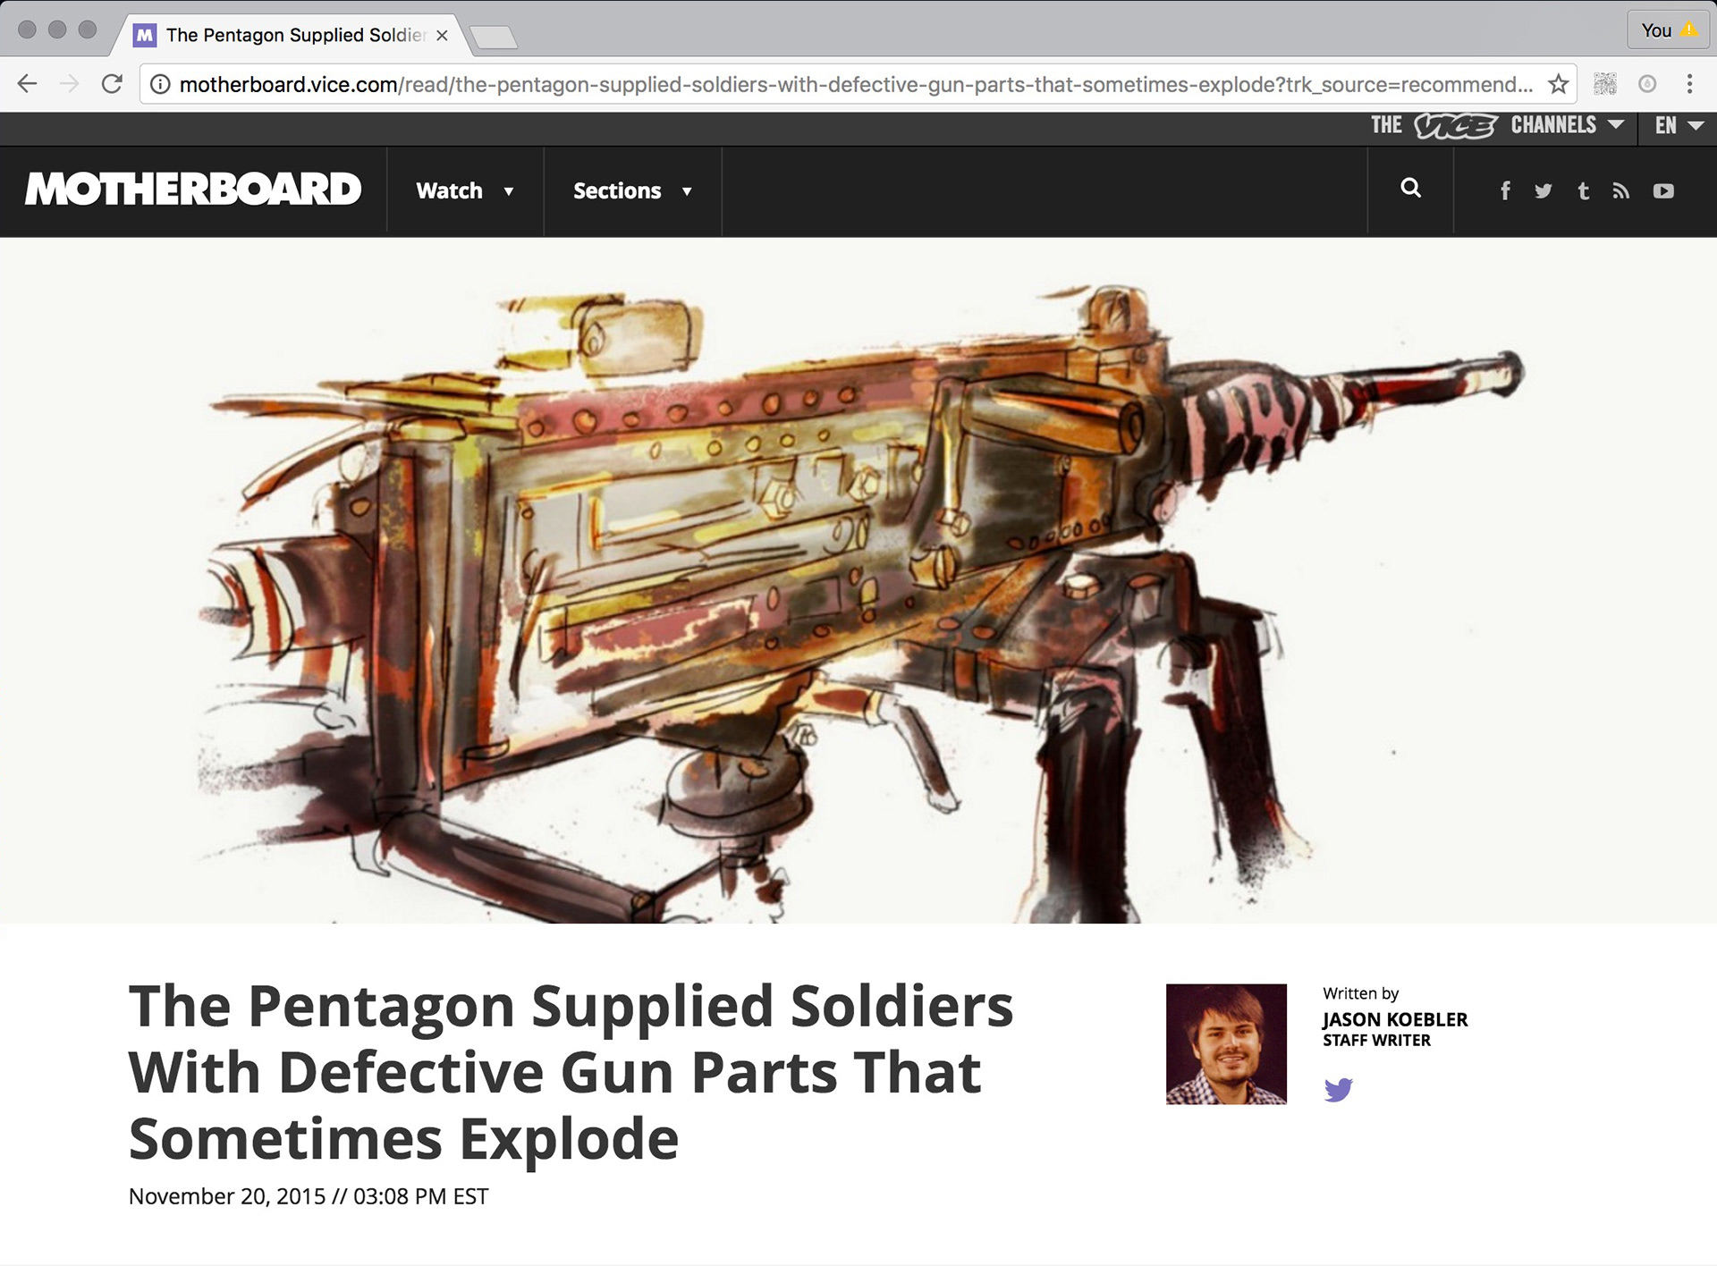The height and width of the screenshot is (1266, 1717).
Task: Open the Twitter icon in the header
Action: pyautogui.click(x=1544, y=190)
